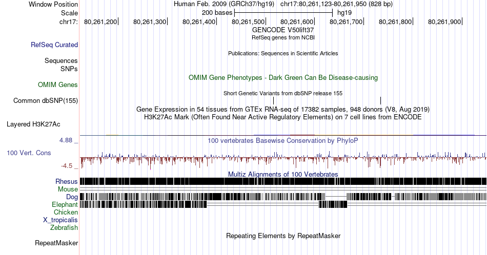
Task: Click the Chicken alignment row label
Action: (66, 212)
